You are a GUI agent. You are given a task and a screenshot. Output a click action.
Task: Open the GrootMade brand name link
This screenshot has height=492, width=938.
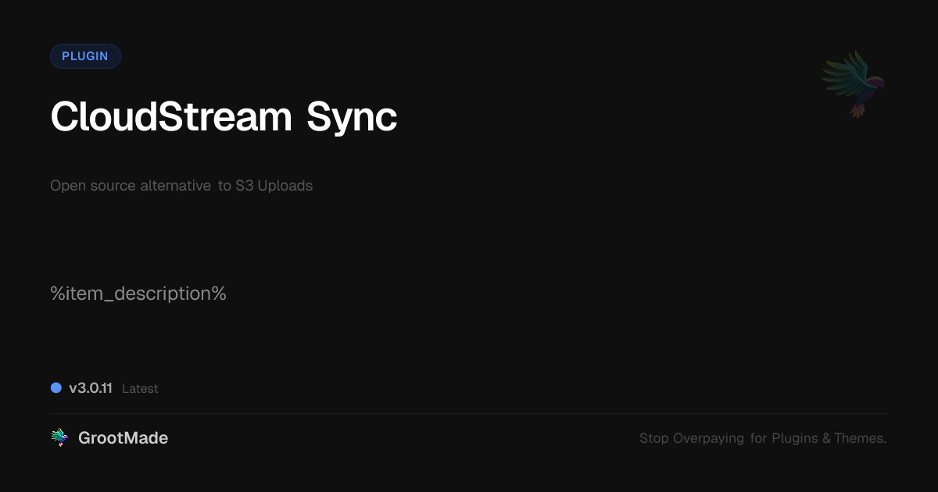[123, 438]
